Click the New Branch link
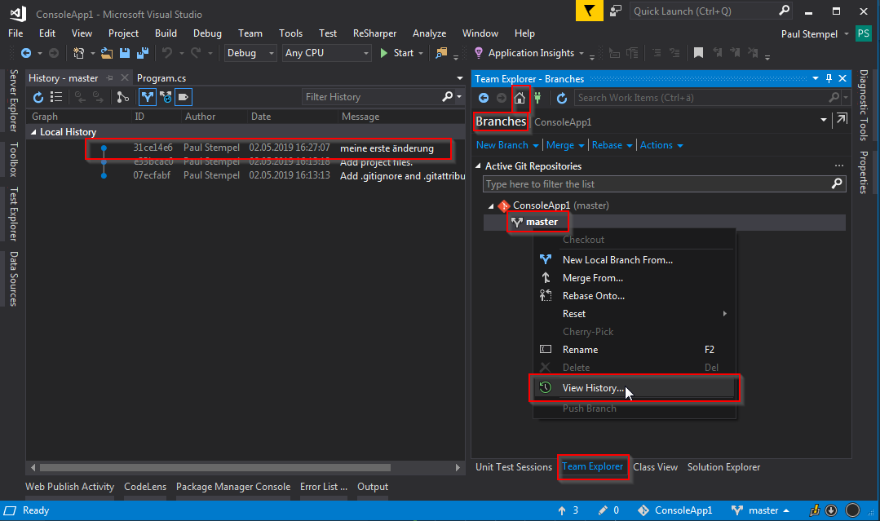 pos(502,145)
